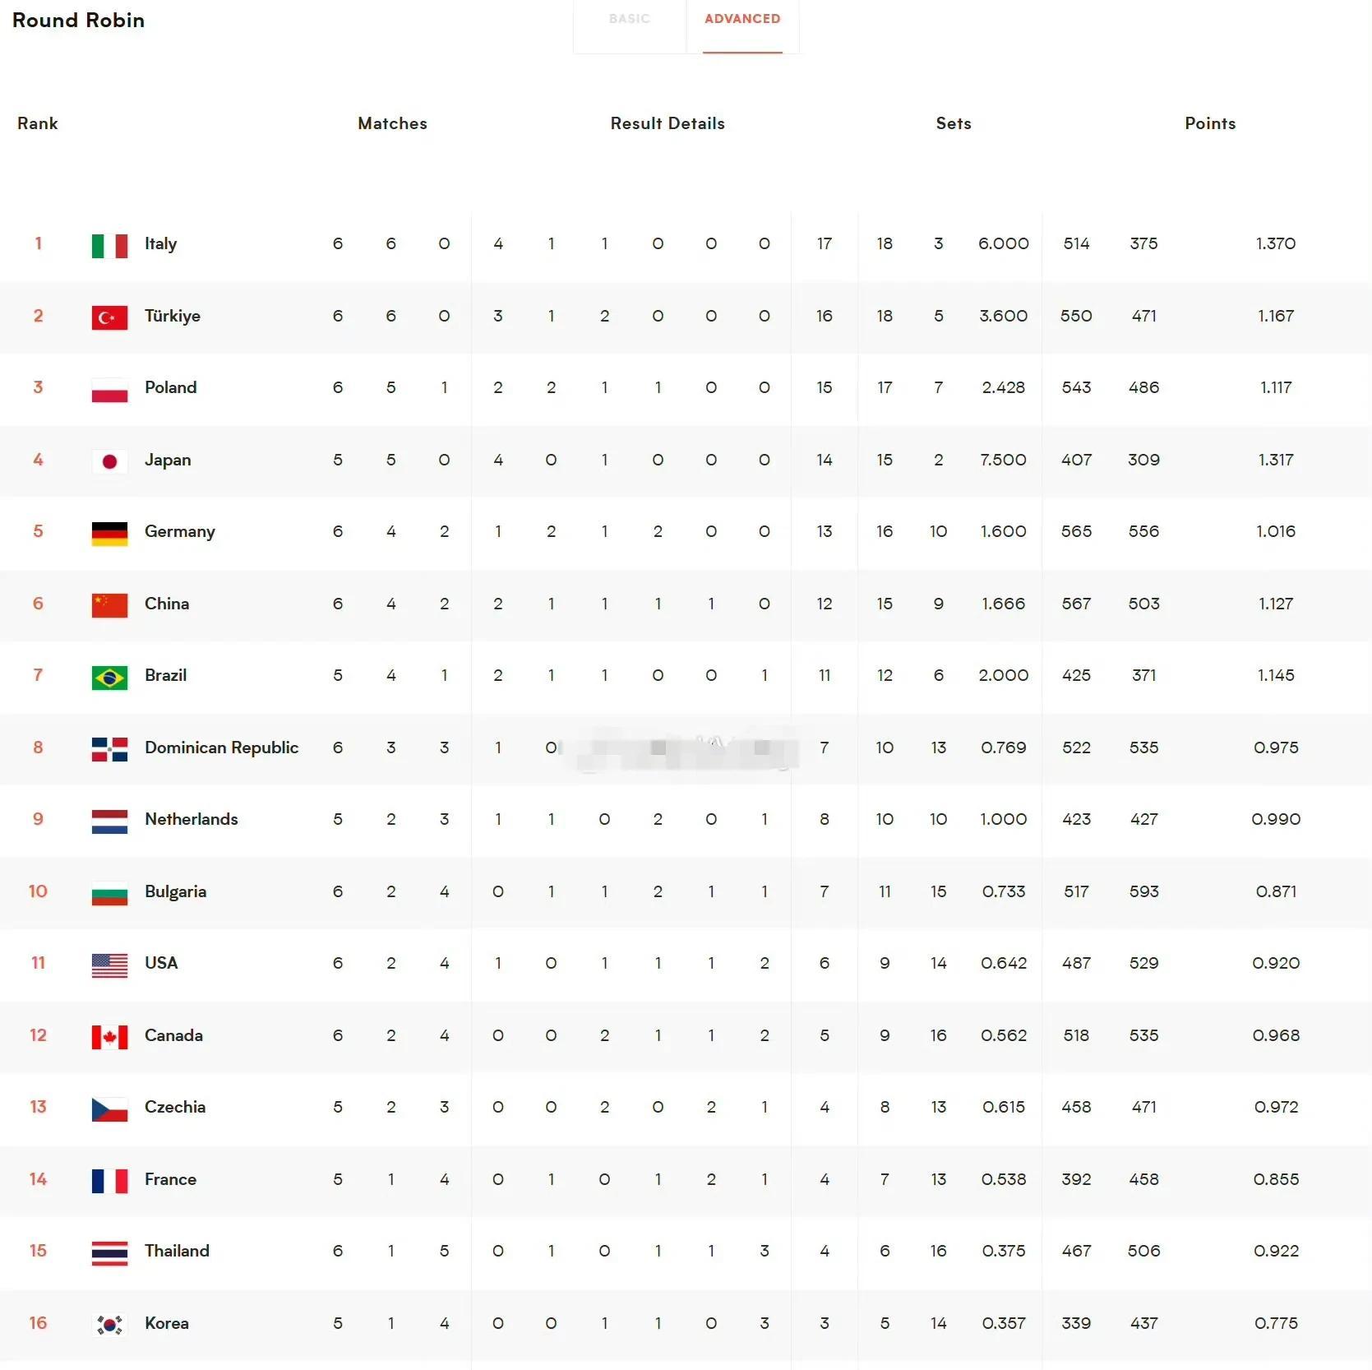This screenshot has width=1372, height=1370.
Task: Click the Italy flag icon
Action: [x=109, y=246]
